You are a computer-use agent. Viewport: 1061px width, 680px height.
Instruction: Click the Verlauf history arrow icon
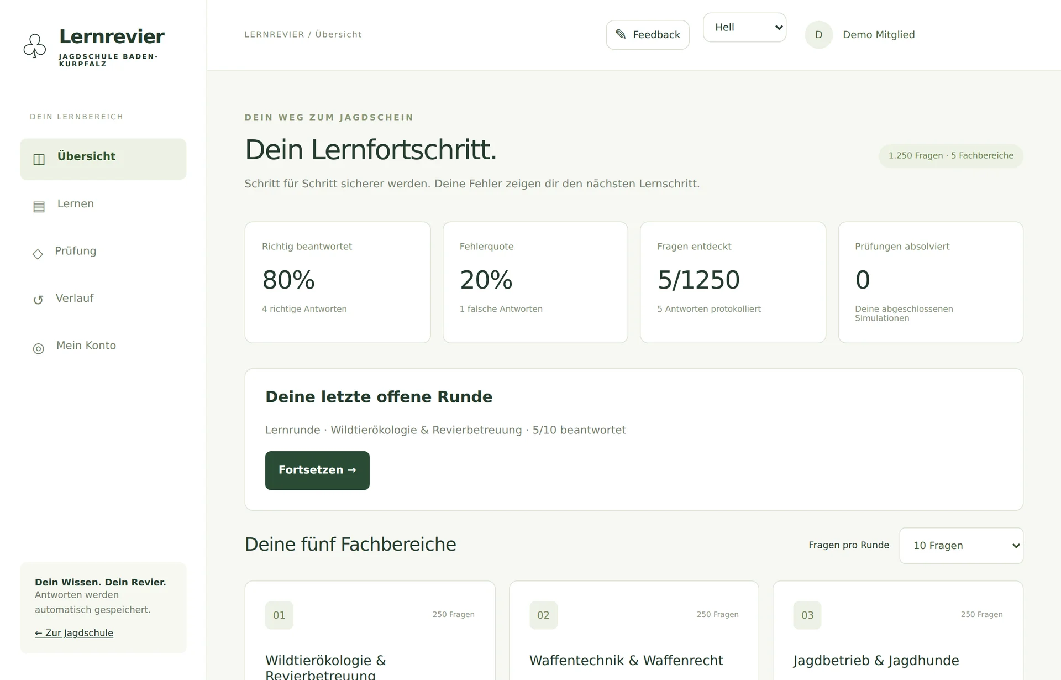click(38, 300)
